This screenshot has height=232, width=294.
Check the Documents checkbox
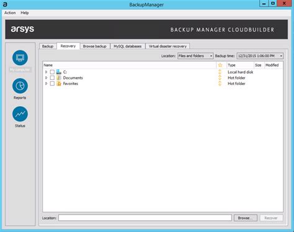click(x=52, y=78)
